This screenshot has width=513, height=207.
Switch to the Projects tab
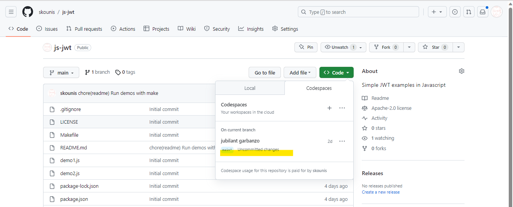pos(156,29)
